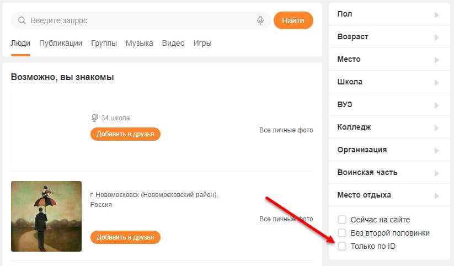Open the ВУЗ filter arrow
Viewport: 454px width, 266px height.
tap(436, 105)
